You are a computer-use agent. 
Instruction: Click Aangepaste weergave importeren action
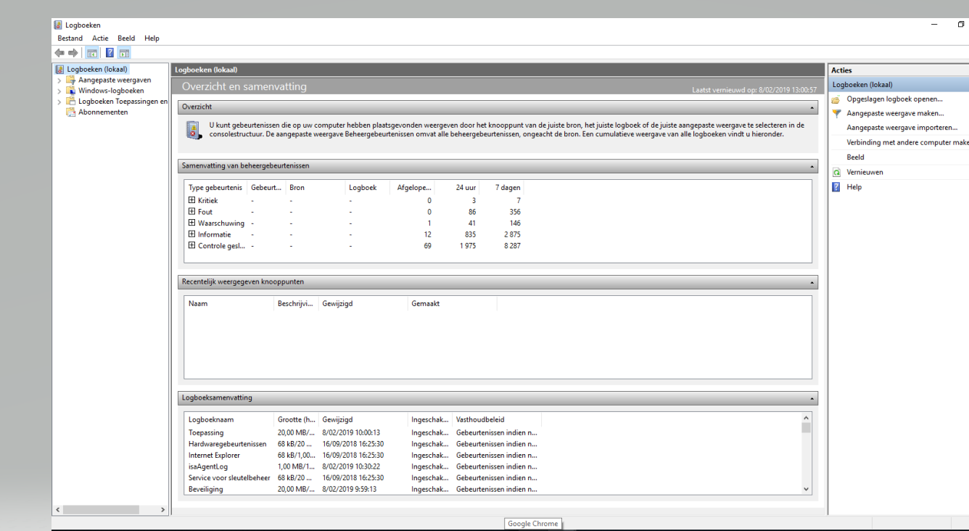click(x=896, y=128)
